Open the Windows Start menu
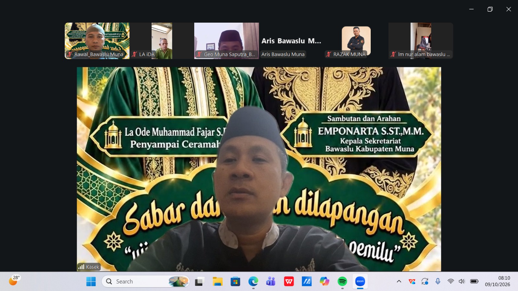 91,282
